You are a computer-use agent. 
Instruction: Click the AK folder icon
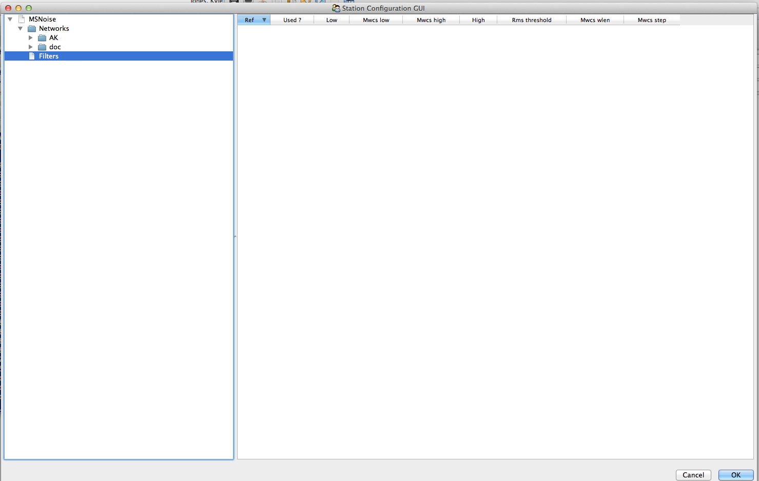(x=42, y=37)
